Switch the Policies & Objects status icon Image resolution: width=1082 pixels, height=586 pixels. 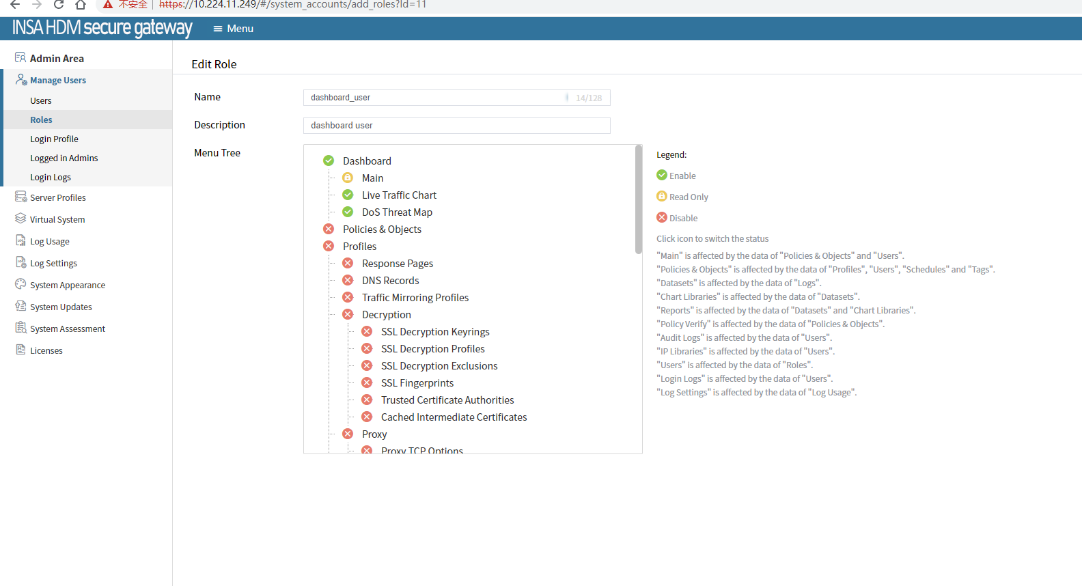(329, 229)
